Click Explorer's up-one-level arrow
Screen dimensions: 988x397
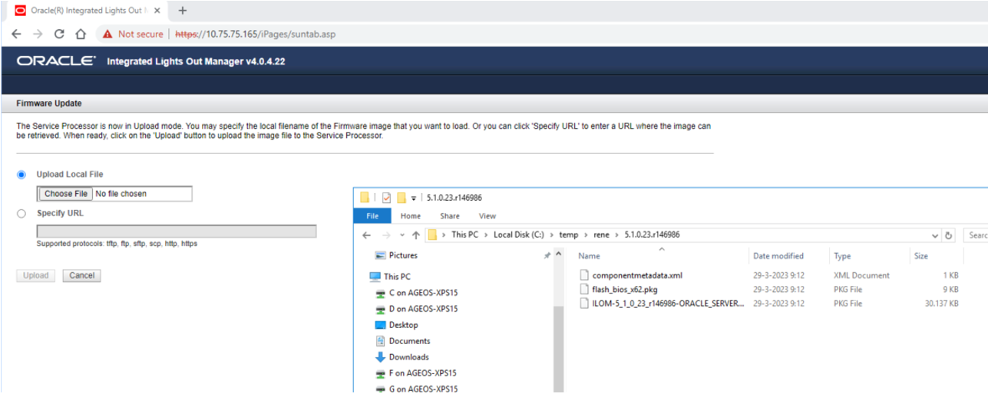(415, 235)
